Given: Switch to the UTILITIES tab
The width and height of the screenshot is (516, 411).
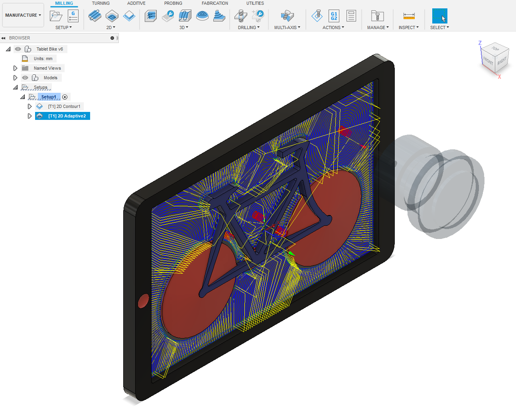Looking at the screenshot, I should (x=255, y=3).
